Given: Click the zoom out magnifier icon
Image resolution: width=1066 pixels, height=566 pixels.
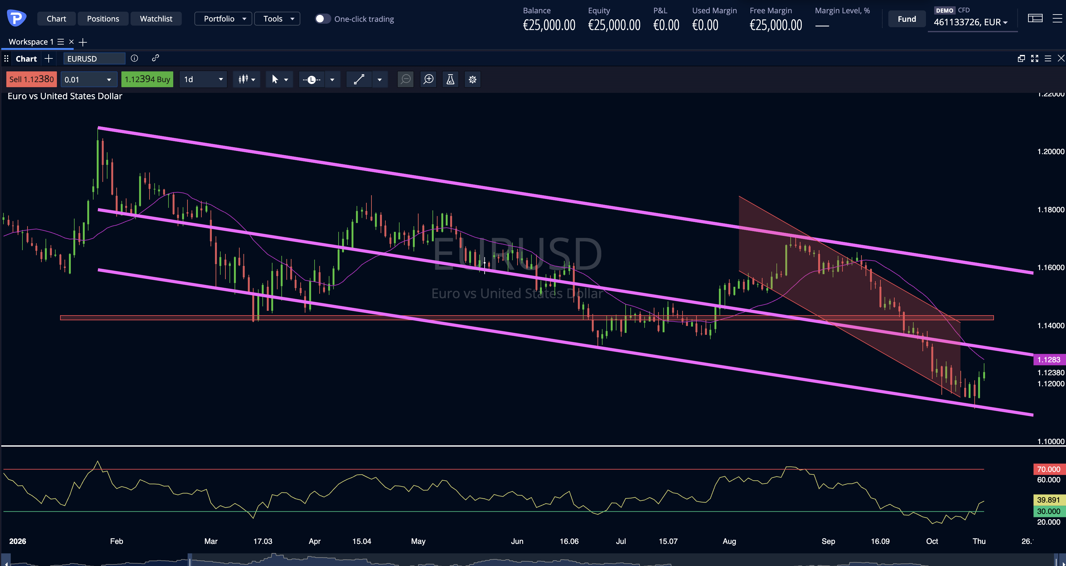Looking at the screenshot, I should pos(406,79).
